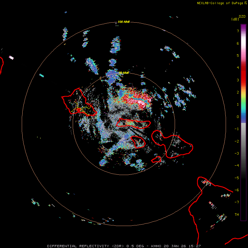Viewport: 248px width, 248px height.
Task: Click the 6 value on the color scale
Action: point(238,43)
